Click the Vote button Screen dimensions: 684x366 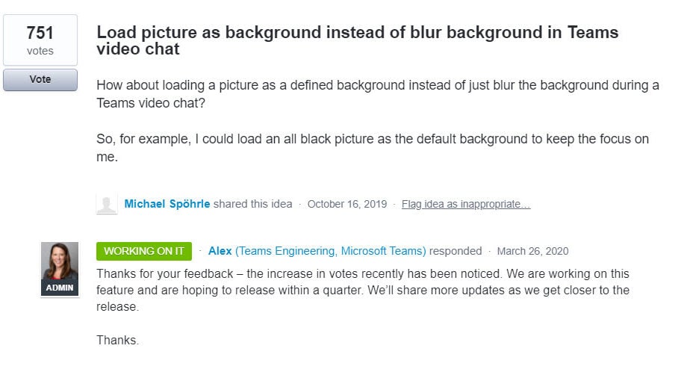pyautogui.click(x=40, y=80)
